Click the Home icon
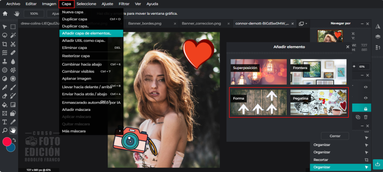This screenshot has width=383, height=172. tap(5, 14)
